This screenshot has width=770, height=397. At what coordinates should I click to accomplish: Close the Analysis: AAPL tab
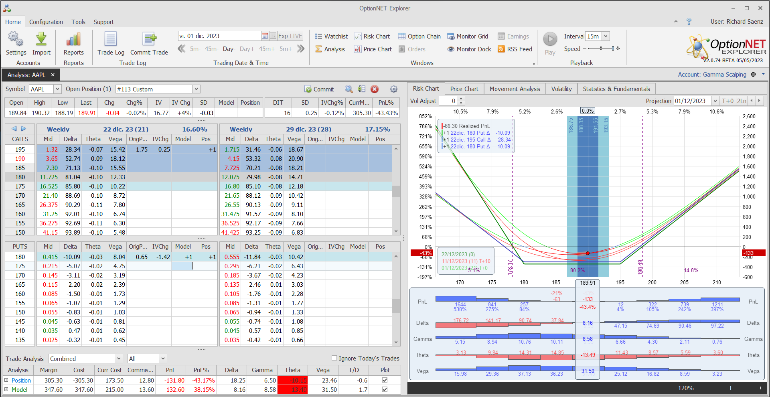pyautogui.click(x=53, y=75)
